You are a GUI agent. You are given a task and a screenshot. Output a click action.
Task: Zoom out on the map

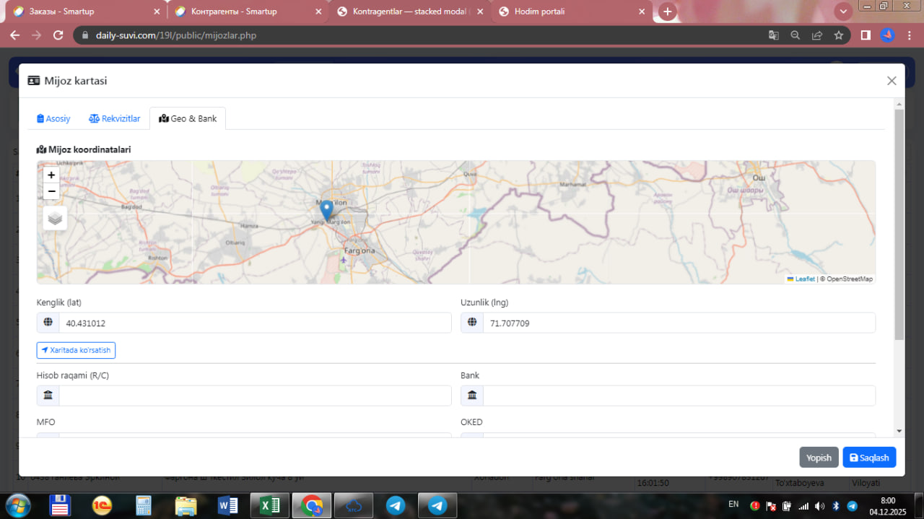pos(51,191)
